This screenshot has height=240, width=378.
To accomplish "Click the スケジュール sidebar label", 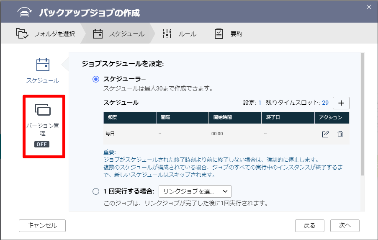I will click(x=43, y=80).
